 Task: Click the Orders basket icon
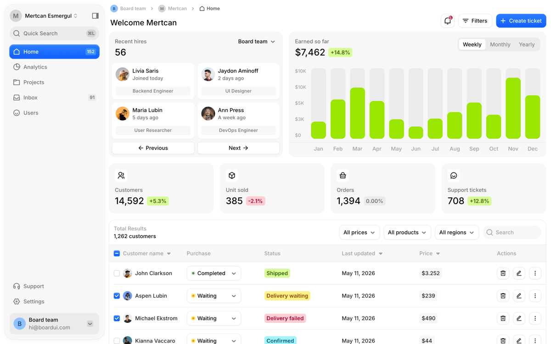click(343, 176)
